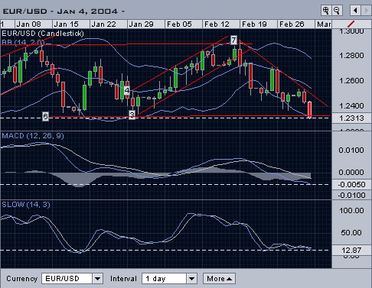
Task: Click the 100.00 stochastic axis label
Action: (x=351, y=210)
